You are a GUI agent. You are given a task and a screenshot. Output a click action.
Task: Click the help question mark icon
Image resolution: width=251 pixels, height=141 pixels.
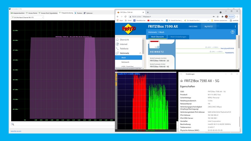232,32
